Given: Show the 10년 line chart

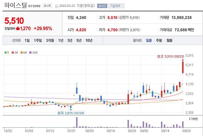Looking at the screenshot, I should tap(89, 40).
